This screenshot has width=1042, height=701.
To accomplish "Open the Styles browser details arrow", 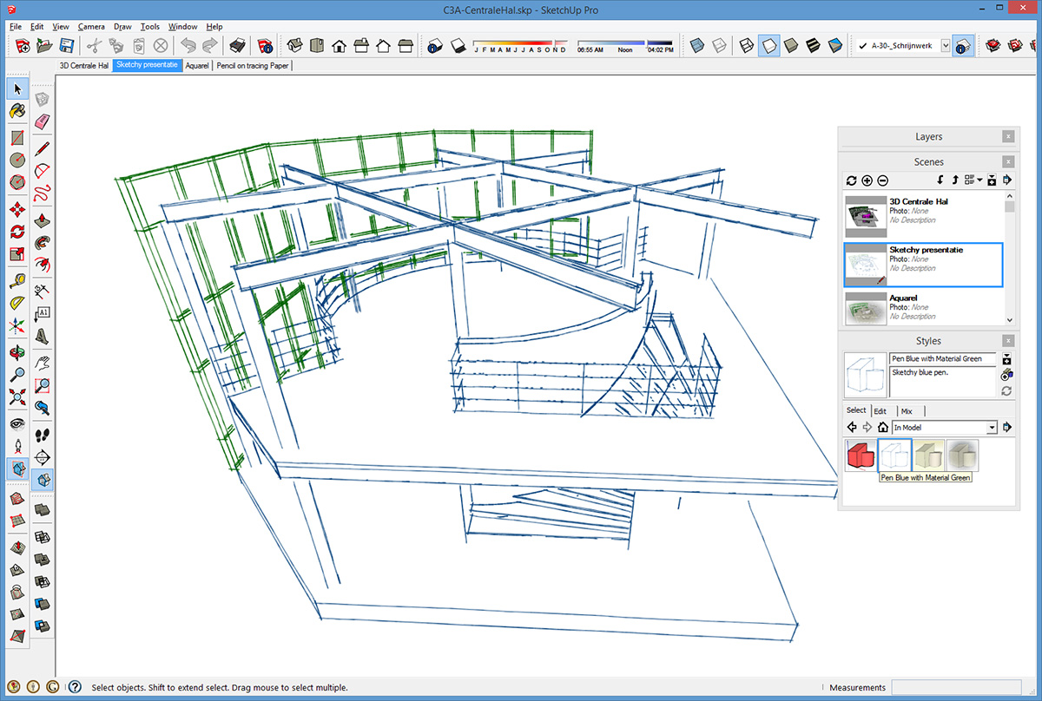I will click(x=1007, y=427).
